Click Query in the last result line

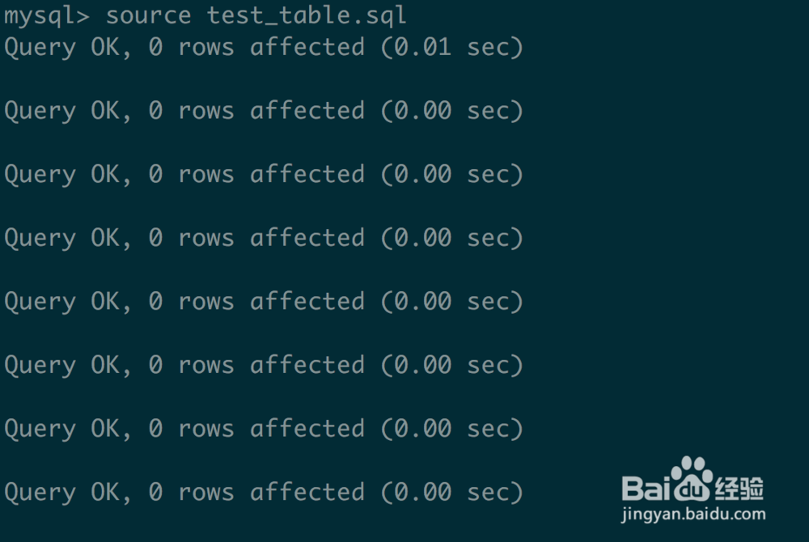40,492
